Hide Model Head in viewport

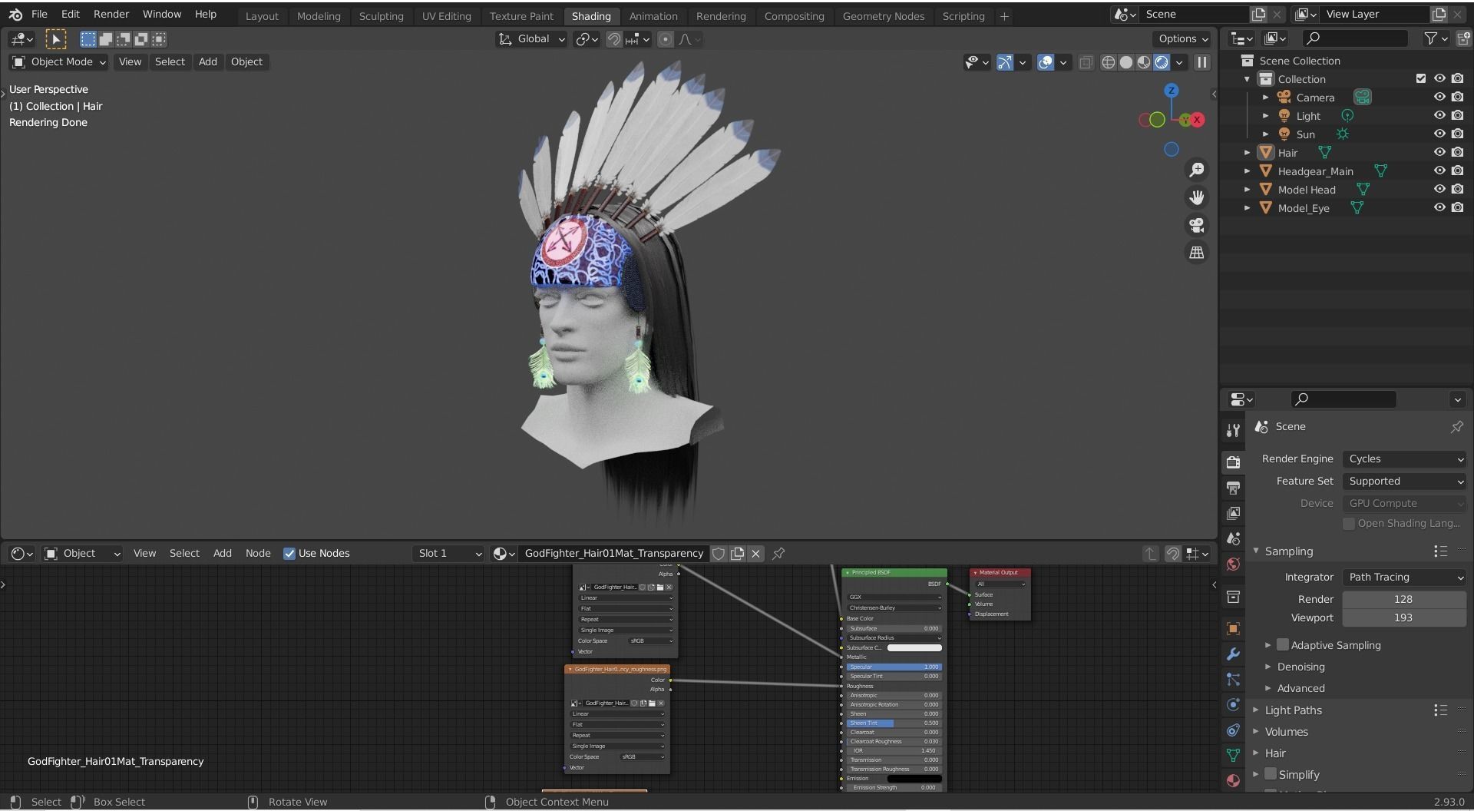pos(1439,189)
